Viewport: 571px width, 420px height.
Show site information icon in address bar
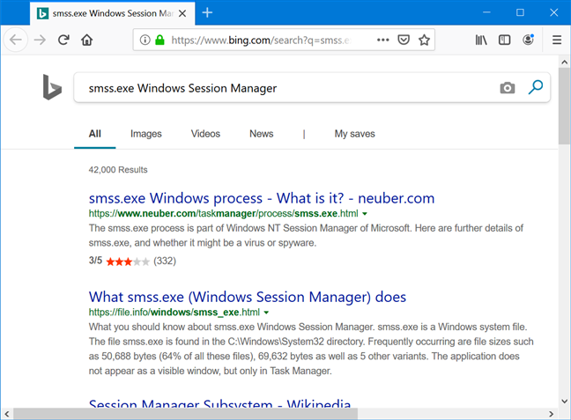[x=145, y=40]
